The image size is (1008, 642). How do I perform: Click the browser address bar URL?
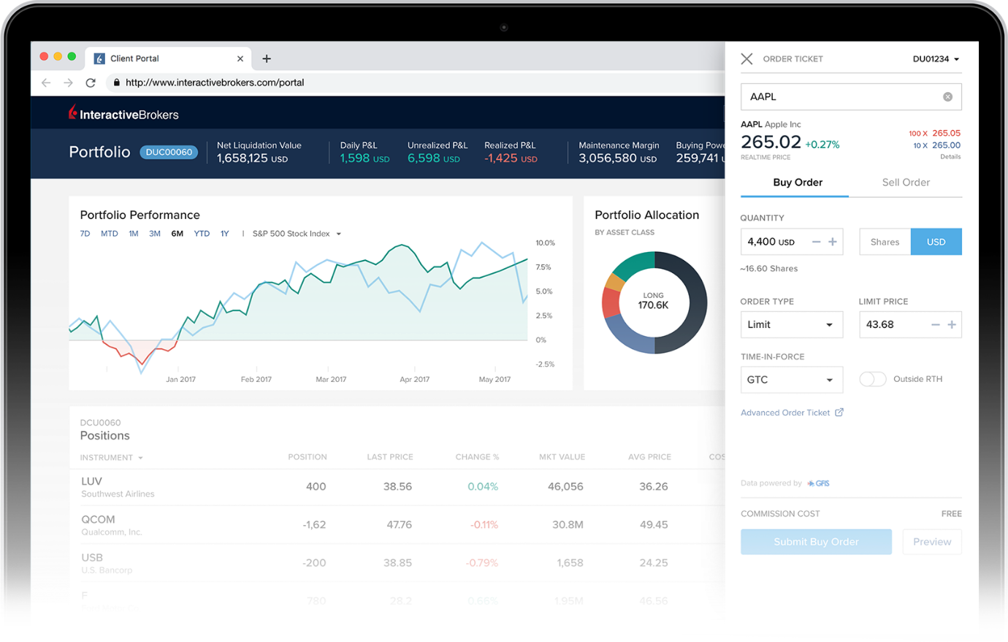click(x=215, y=83)
